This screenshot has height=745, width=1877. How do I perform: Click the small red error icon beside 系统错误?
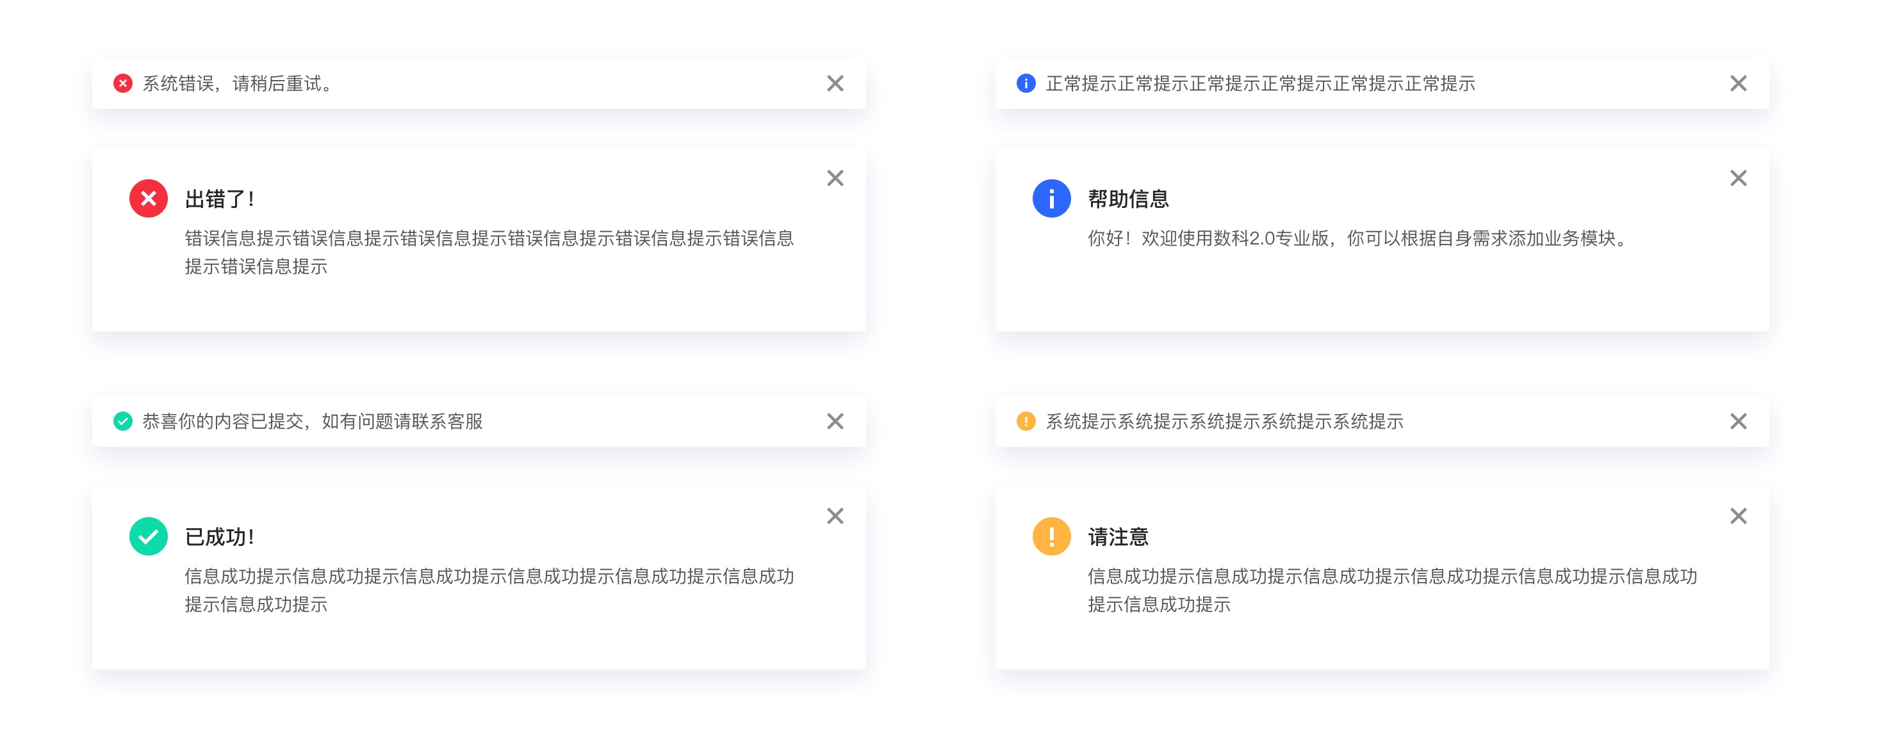pos(123,84)
